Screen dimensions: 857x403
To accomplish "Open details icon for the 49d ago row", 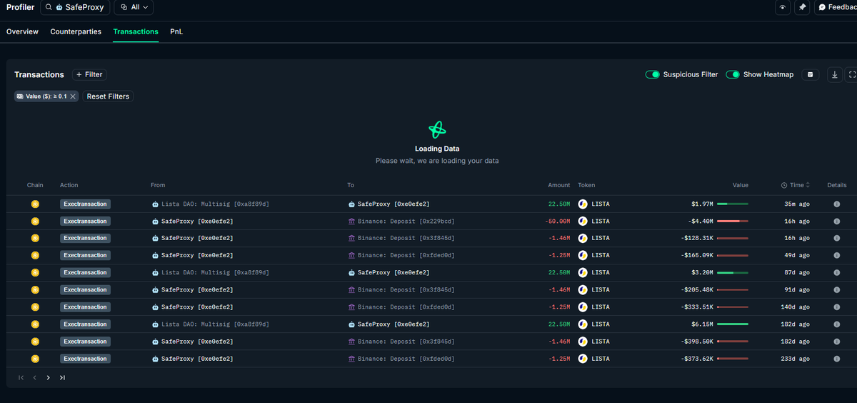I will click(x=836, y=256).
